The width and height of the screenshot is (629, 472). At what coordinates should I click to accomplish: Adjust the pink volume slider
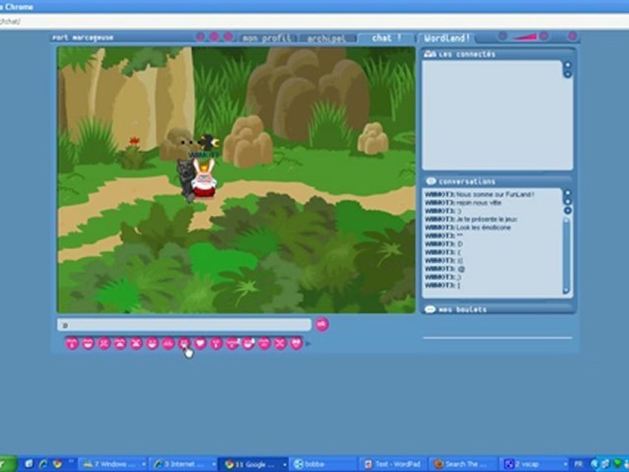[525, 37]
